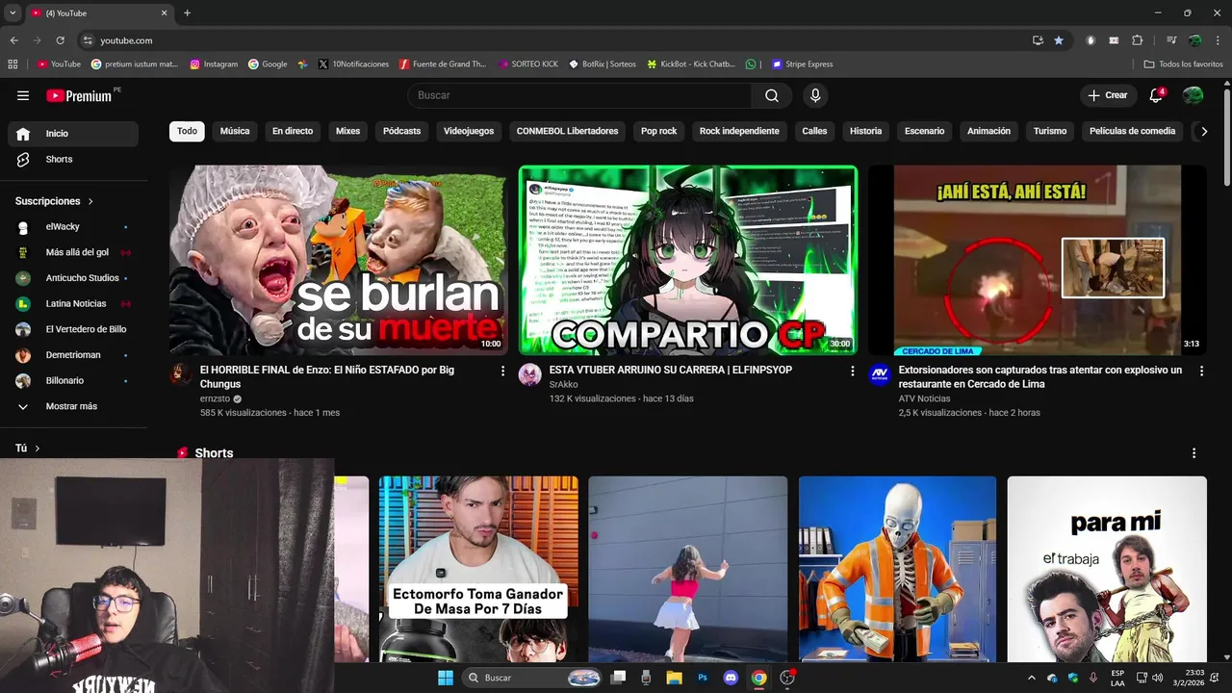This screenshot has height=693, width=1232.
Task: Open Discord from the taskbar
Action: coord(731,678)
